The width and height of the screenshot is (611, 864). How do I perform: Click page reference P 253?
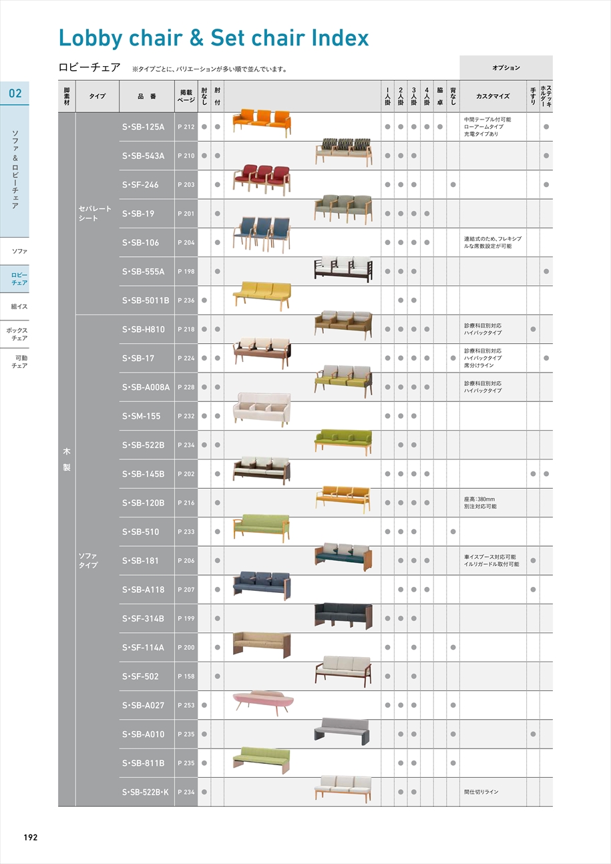(186, 705)
